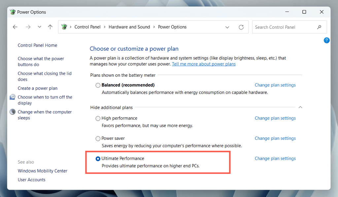Open help with the blue question mark icon

click(326, 40)
